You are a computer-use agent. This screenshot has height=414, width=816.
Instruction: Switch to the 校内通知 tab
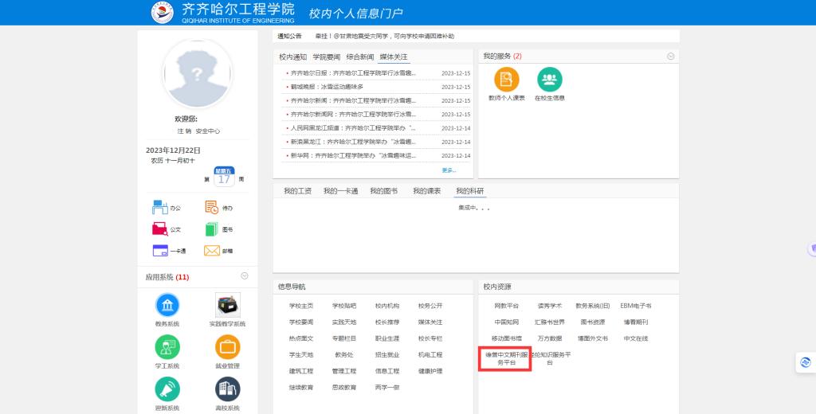[x=292, y=57]
